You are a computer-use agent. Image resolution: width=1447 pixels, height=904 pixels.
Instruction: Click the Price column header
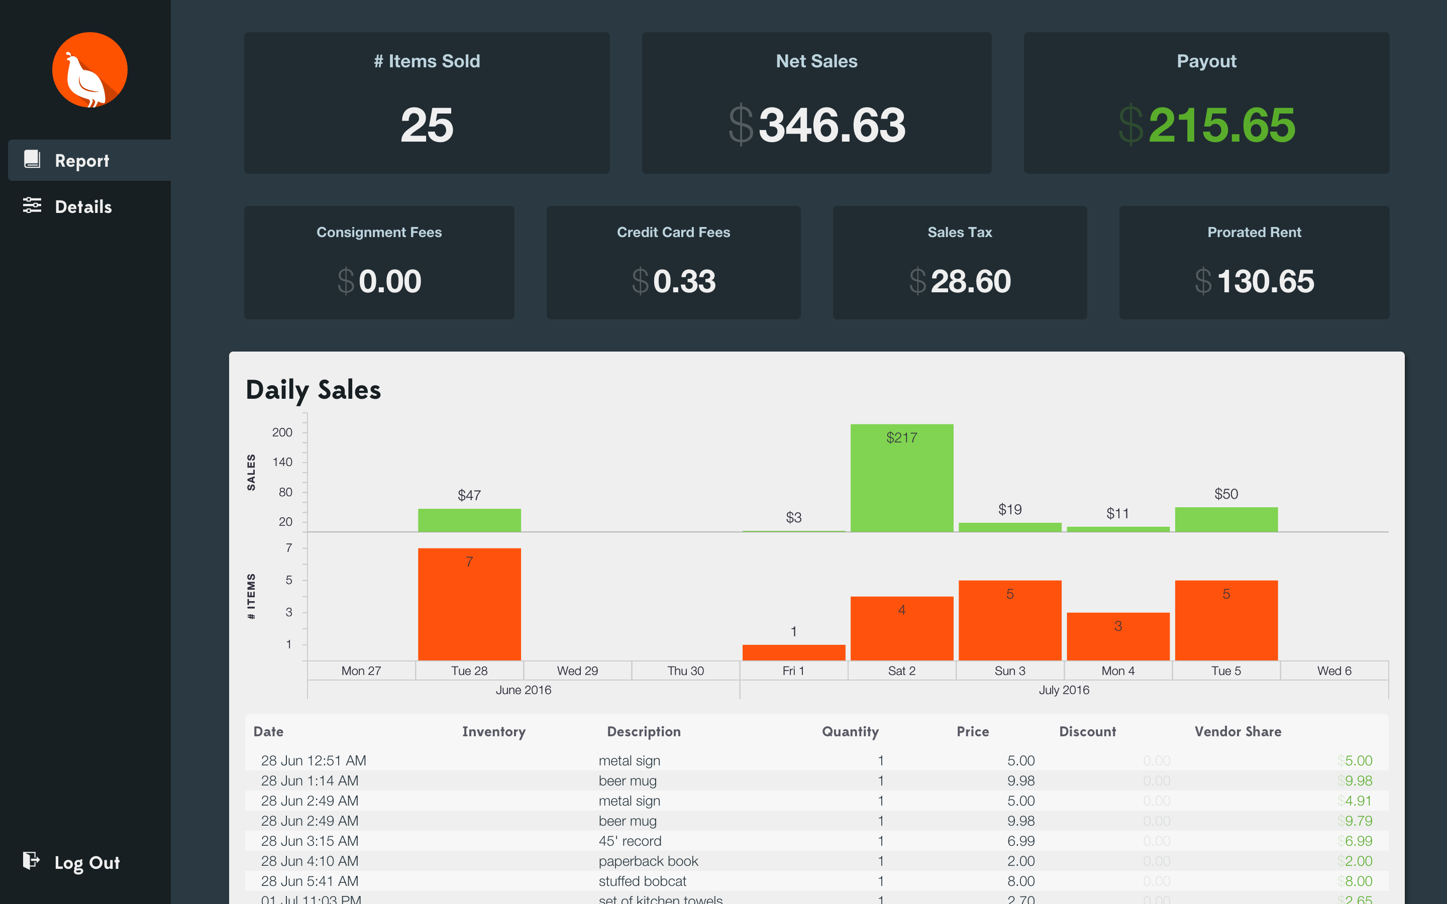(x=972, y=731)
